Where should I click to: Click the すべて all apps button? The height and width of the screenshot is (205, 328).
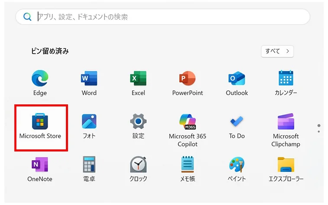(277, 51)
